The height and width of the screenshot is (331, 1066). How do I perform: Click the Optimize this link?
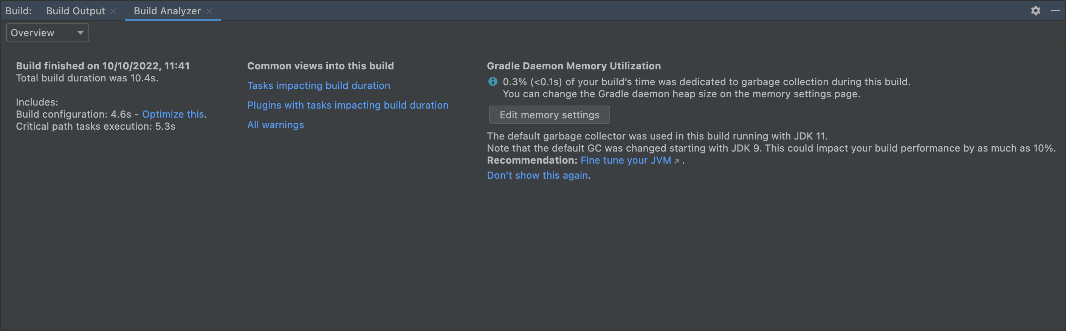point(173,114)
